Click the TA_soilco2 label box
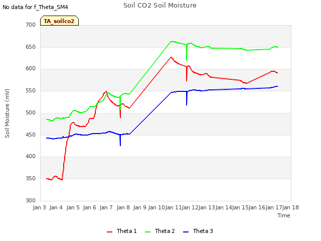 point(59,21)
